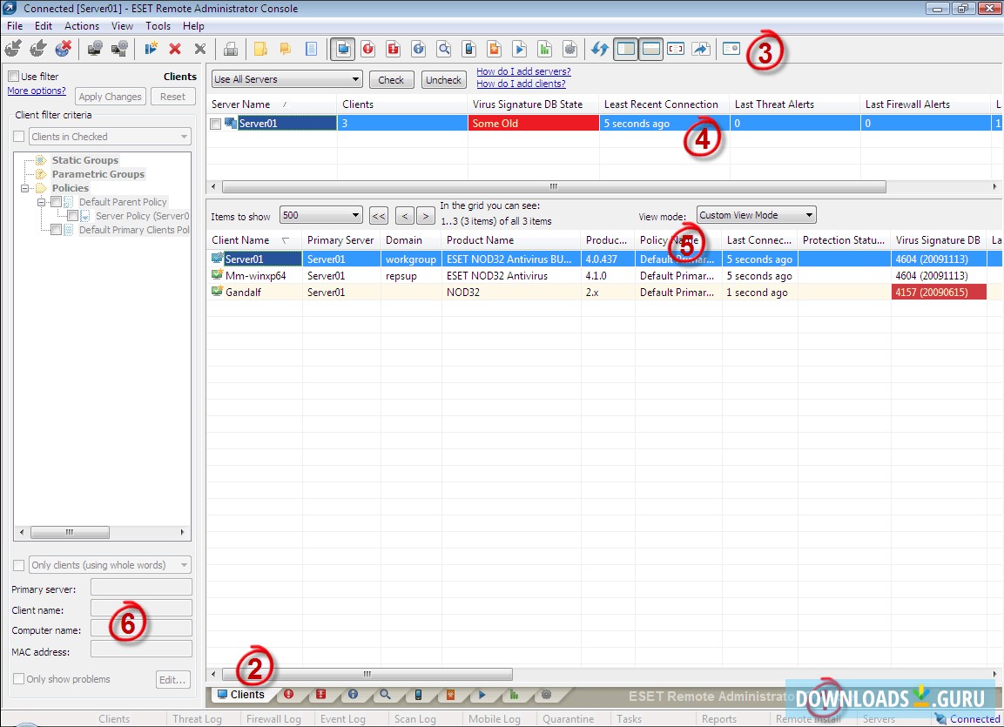Click the print icon in the toolbar
The height and width of the screenshot is (727, 1004).
(231, 49)
